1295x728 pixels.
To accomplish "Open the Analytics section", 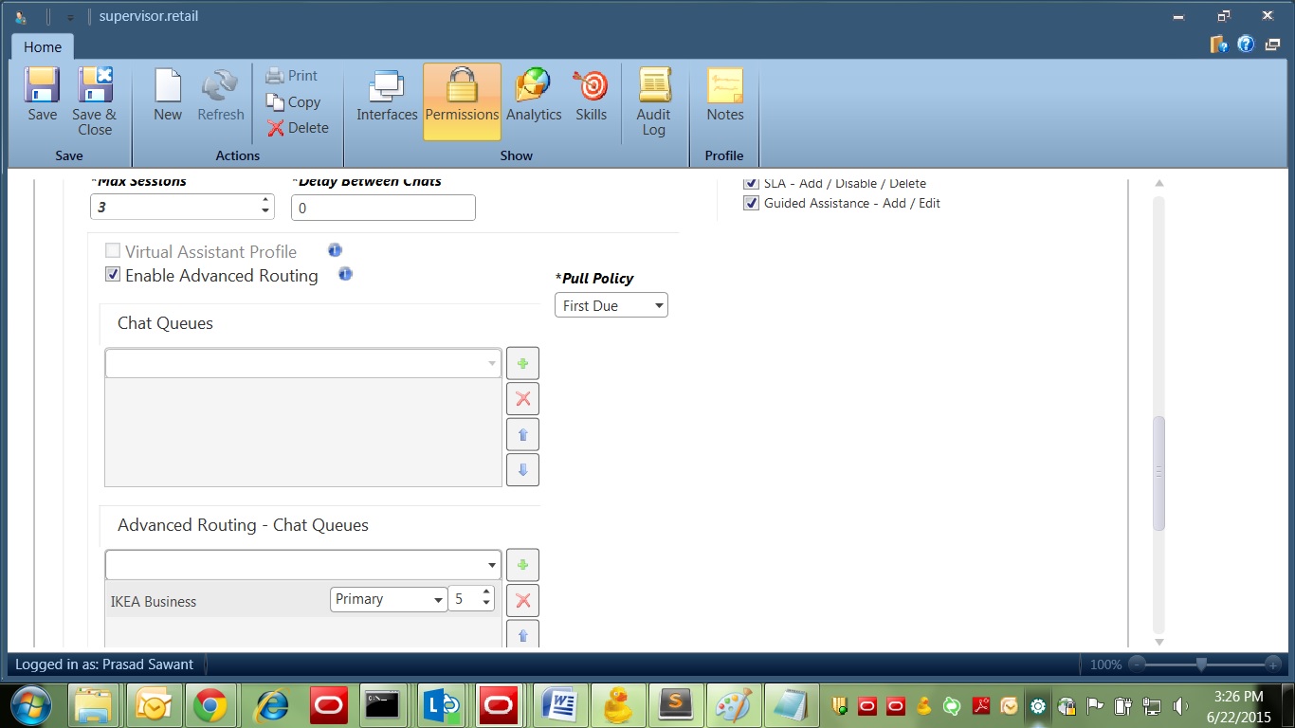I will click(x=534, y=95).
